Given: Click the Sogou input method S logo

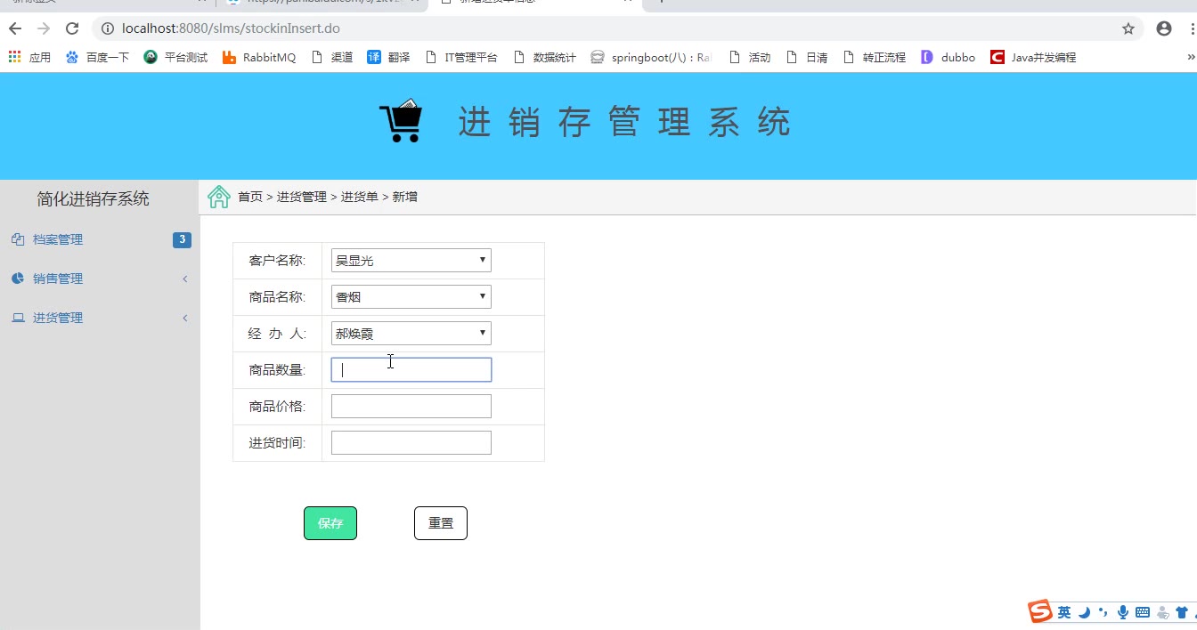Looking at the screenshot, I should click(1040, 611).
